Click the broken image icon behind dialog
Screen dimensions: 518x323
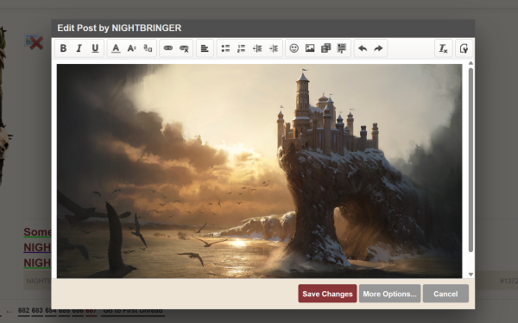(34, 42)
